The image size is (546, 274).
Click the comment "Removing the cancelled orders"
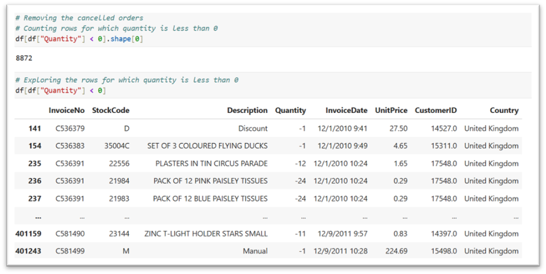coord(79,18)
